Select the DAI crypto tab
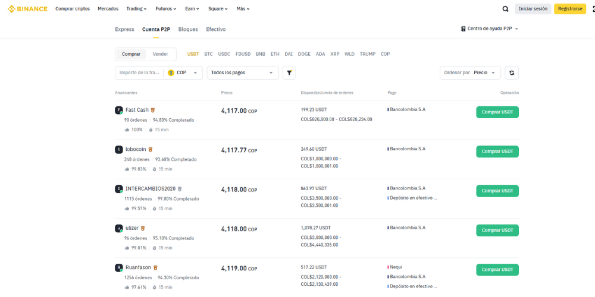Screen dimensions: 595x297 [x=289, y=54]
